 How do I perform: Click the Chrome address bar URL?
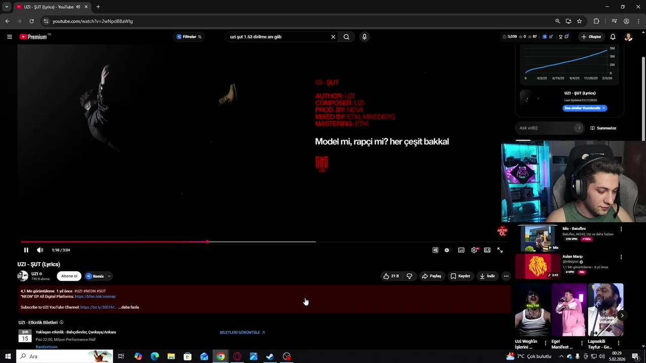(x=93, y=21)
